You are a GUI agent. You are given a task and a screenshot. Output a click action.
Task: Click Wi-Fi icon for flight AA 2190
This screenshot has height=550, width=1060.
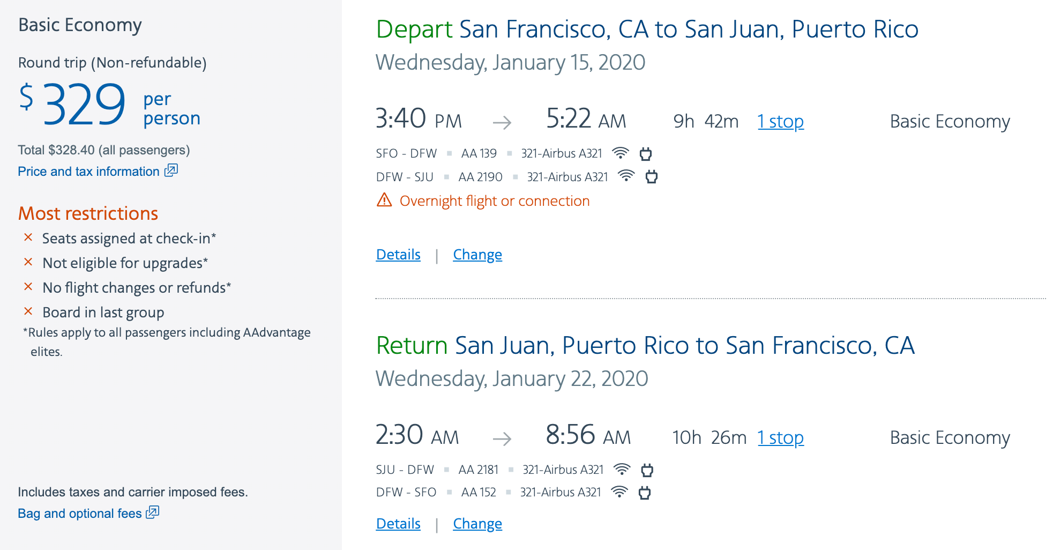point(626,176)
